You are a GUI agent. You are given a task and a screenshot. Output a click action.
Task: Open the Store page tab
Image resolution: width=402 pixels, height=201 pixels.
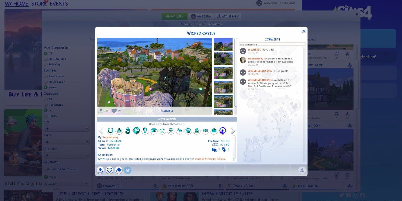[39, 4]
